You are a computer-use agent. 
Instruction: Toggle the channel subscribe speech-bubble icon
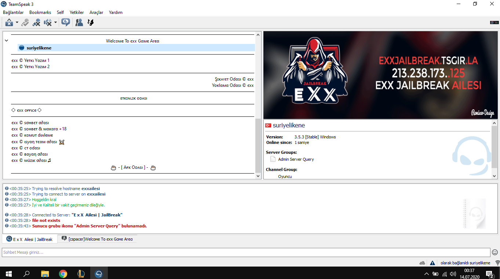pyautogui.click(x=66, y=22)
